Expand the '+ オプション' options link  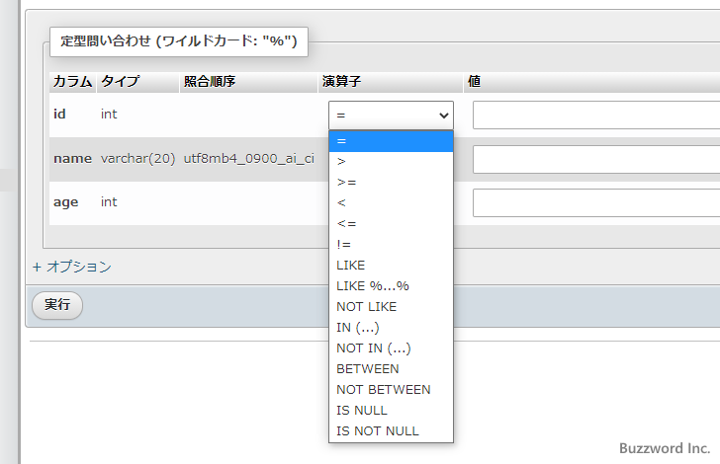(72, 267)
